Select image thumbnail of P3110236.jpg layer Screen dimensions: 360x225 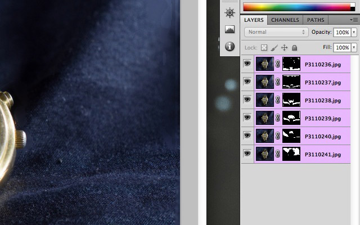[265, 64]
